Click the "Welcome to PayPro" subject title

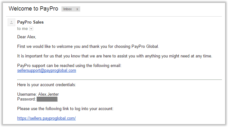coord(33,9)
